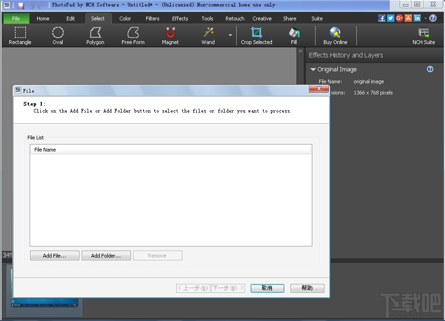The width and height of the screenshot is (445, 321).
Task: Click the Add File button
Action: click(54, 255)
